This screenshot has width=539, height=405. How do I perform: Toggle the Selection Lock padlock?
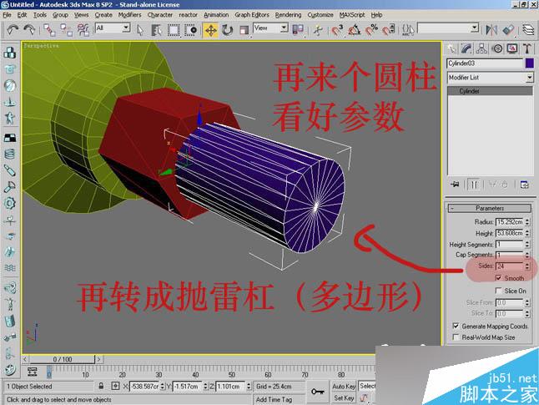click(101, 386)
